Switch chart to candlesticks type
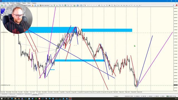178x100 pixels. coord(55,5)
